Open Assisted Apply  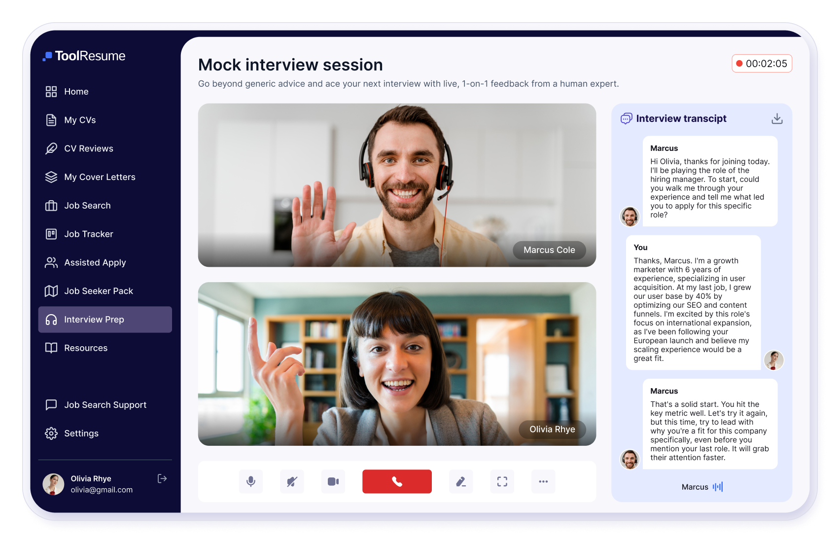94,262
